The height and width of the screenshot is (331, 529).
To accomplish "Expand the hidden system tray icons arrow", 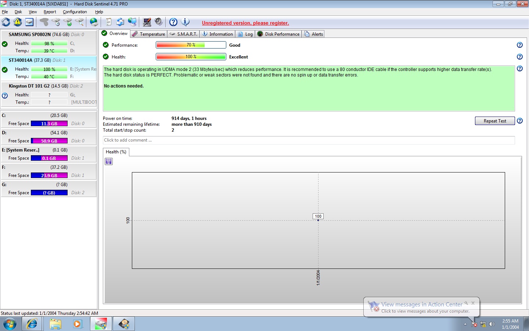I will [x=465, y=324].
